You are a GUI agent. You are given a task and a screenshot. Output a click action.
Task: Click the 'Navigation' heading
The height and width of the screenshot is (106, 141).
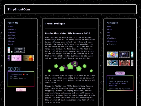point(112,23)
